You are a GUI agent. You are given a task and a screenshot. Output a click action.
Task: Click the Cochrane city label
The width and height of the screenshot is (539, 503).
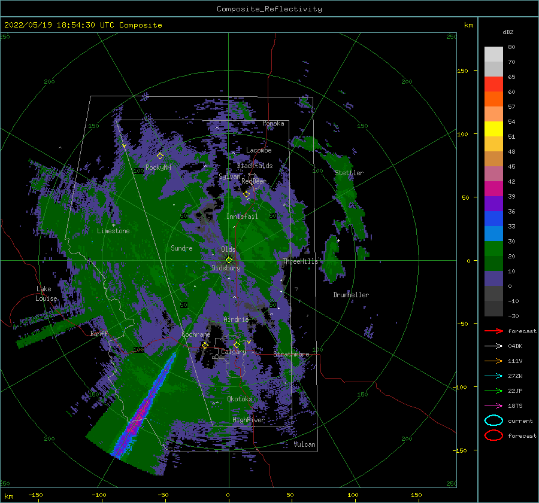[196, 334]
